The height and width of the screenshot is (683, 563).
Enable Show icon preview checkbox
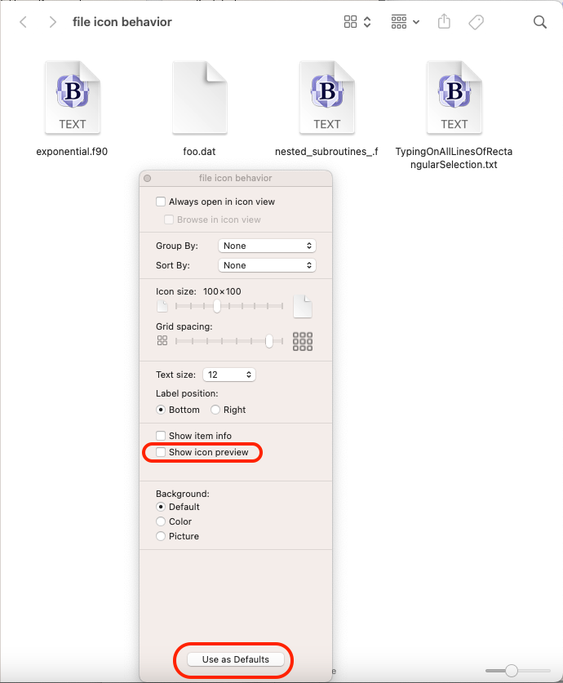tap(161, 452)
